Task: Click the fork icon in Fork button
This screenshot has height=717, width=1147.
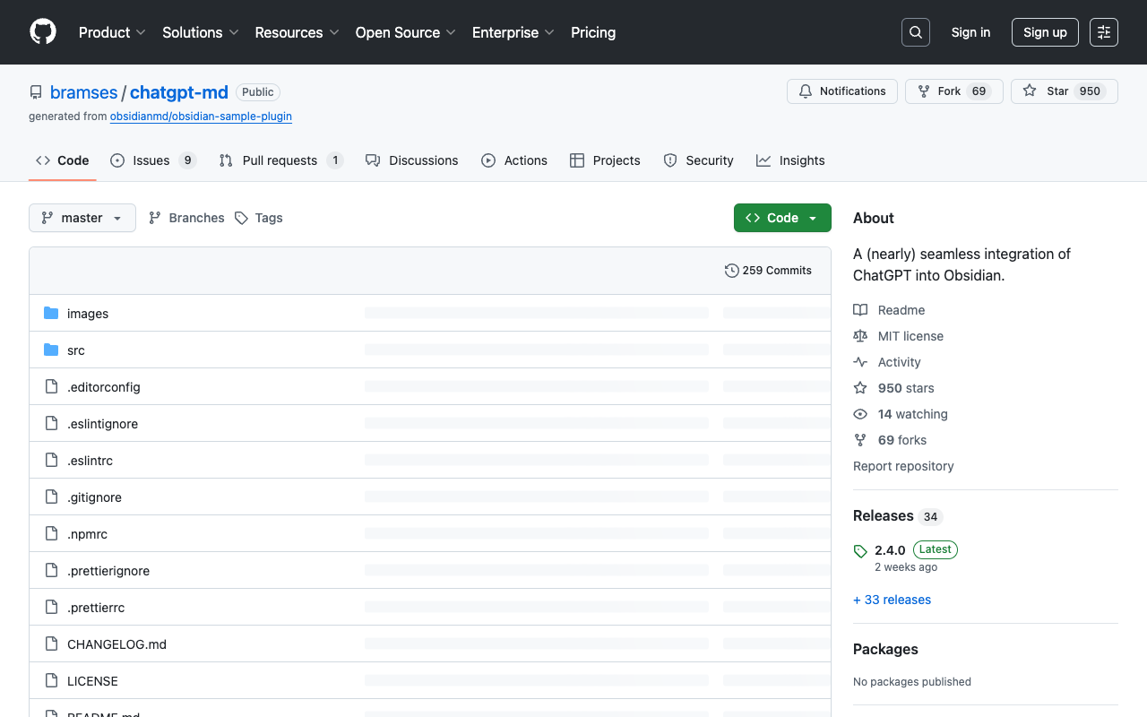Action: point(924,91)
